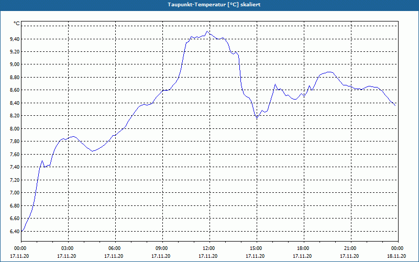This screenshot has height=262, width=419.
Task: Pick the 8,60 y-axis label
Action: coord(15,90)
